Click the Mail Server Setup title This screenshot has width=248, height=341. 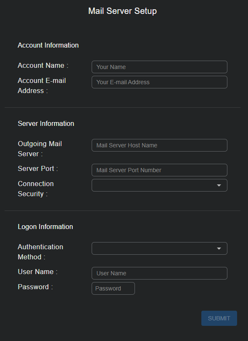(x=122, y=11)
